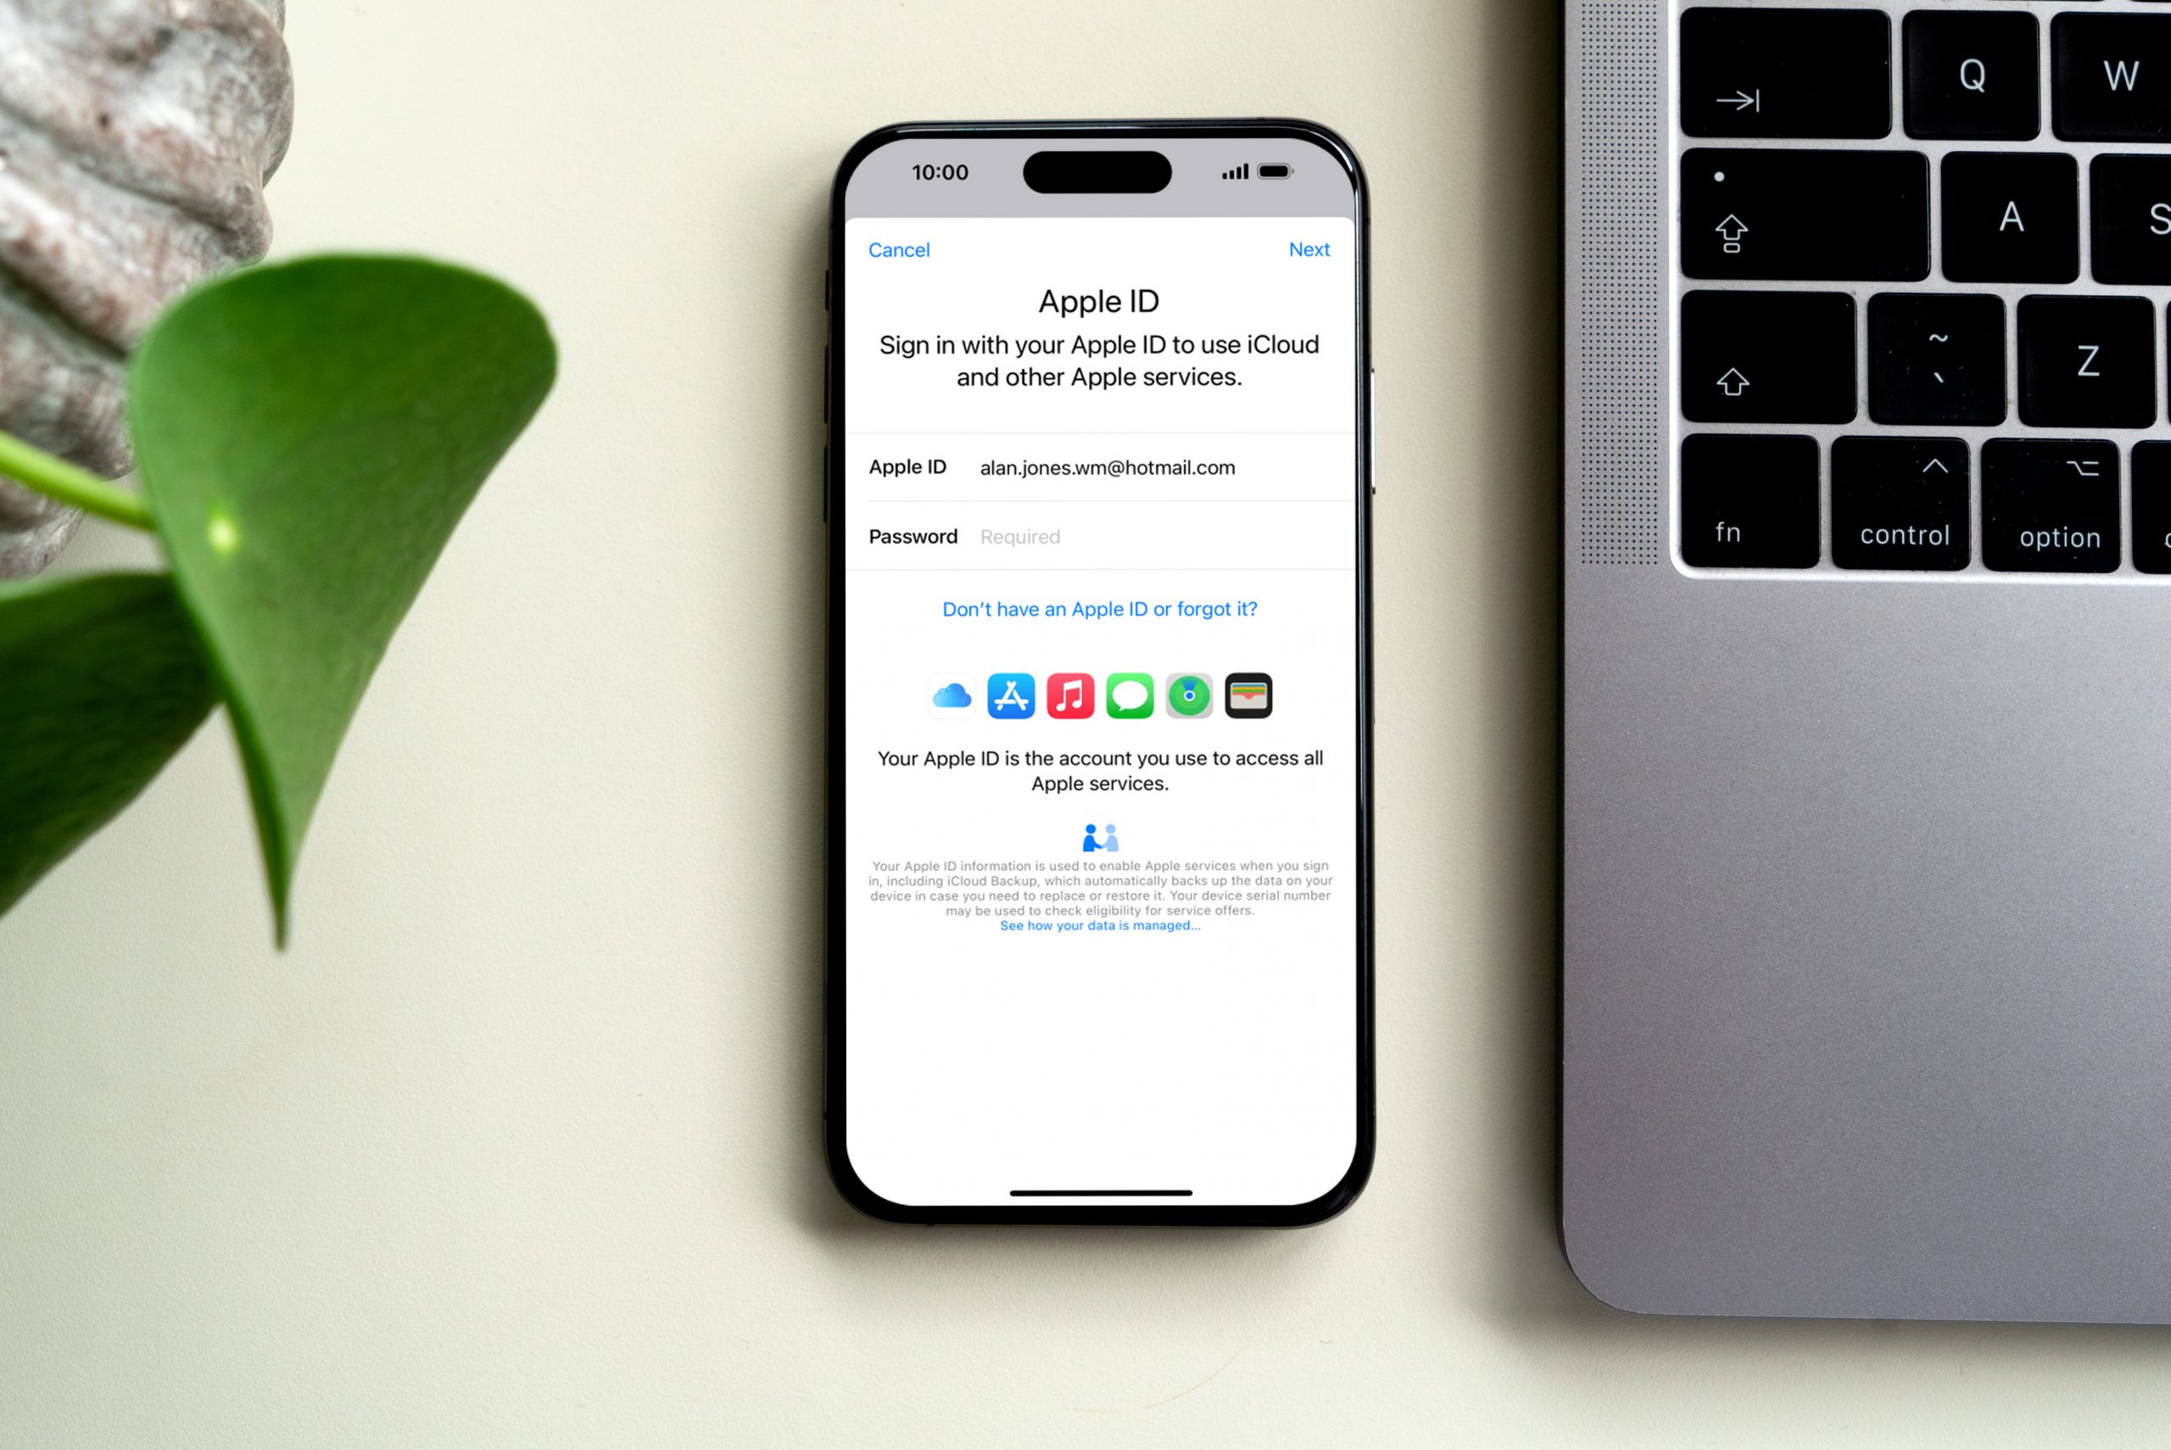Tap the 'Next' button
This screenshot has height=1450, width=2171.
[1307, 248]
